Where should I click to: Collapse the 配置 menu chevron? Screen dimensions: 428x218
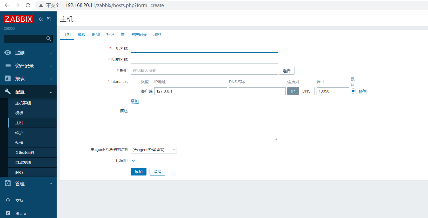click(x=51, y=92)
